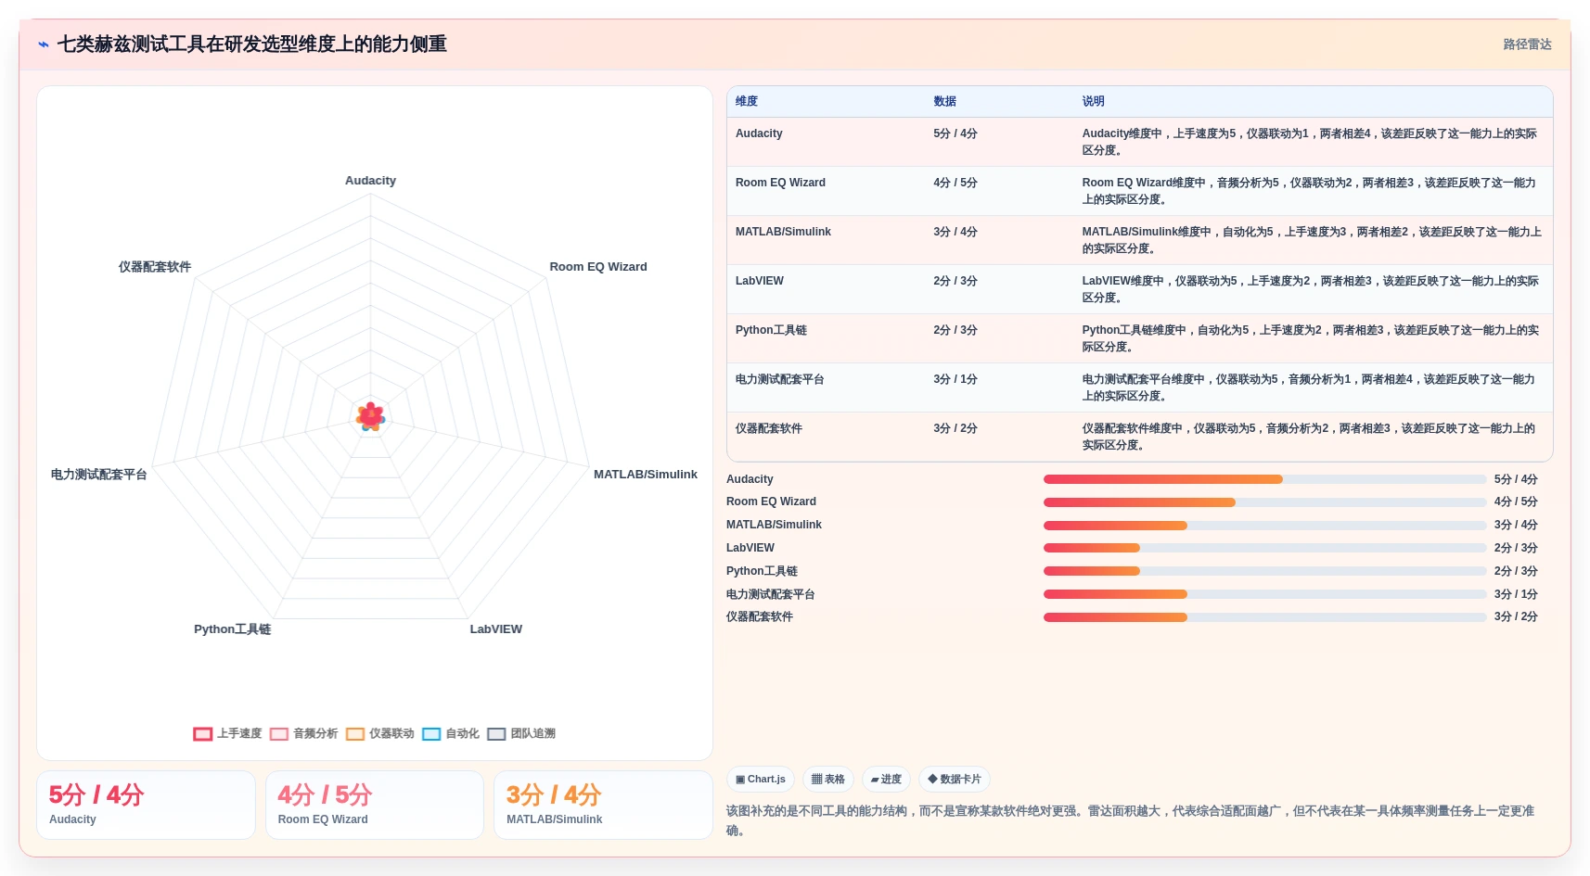Click the Audacity description text in the table

click(1310, 142)
